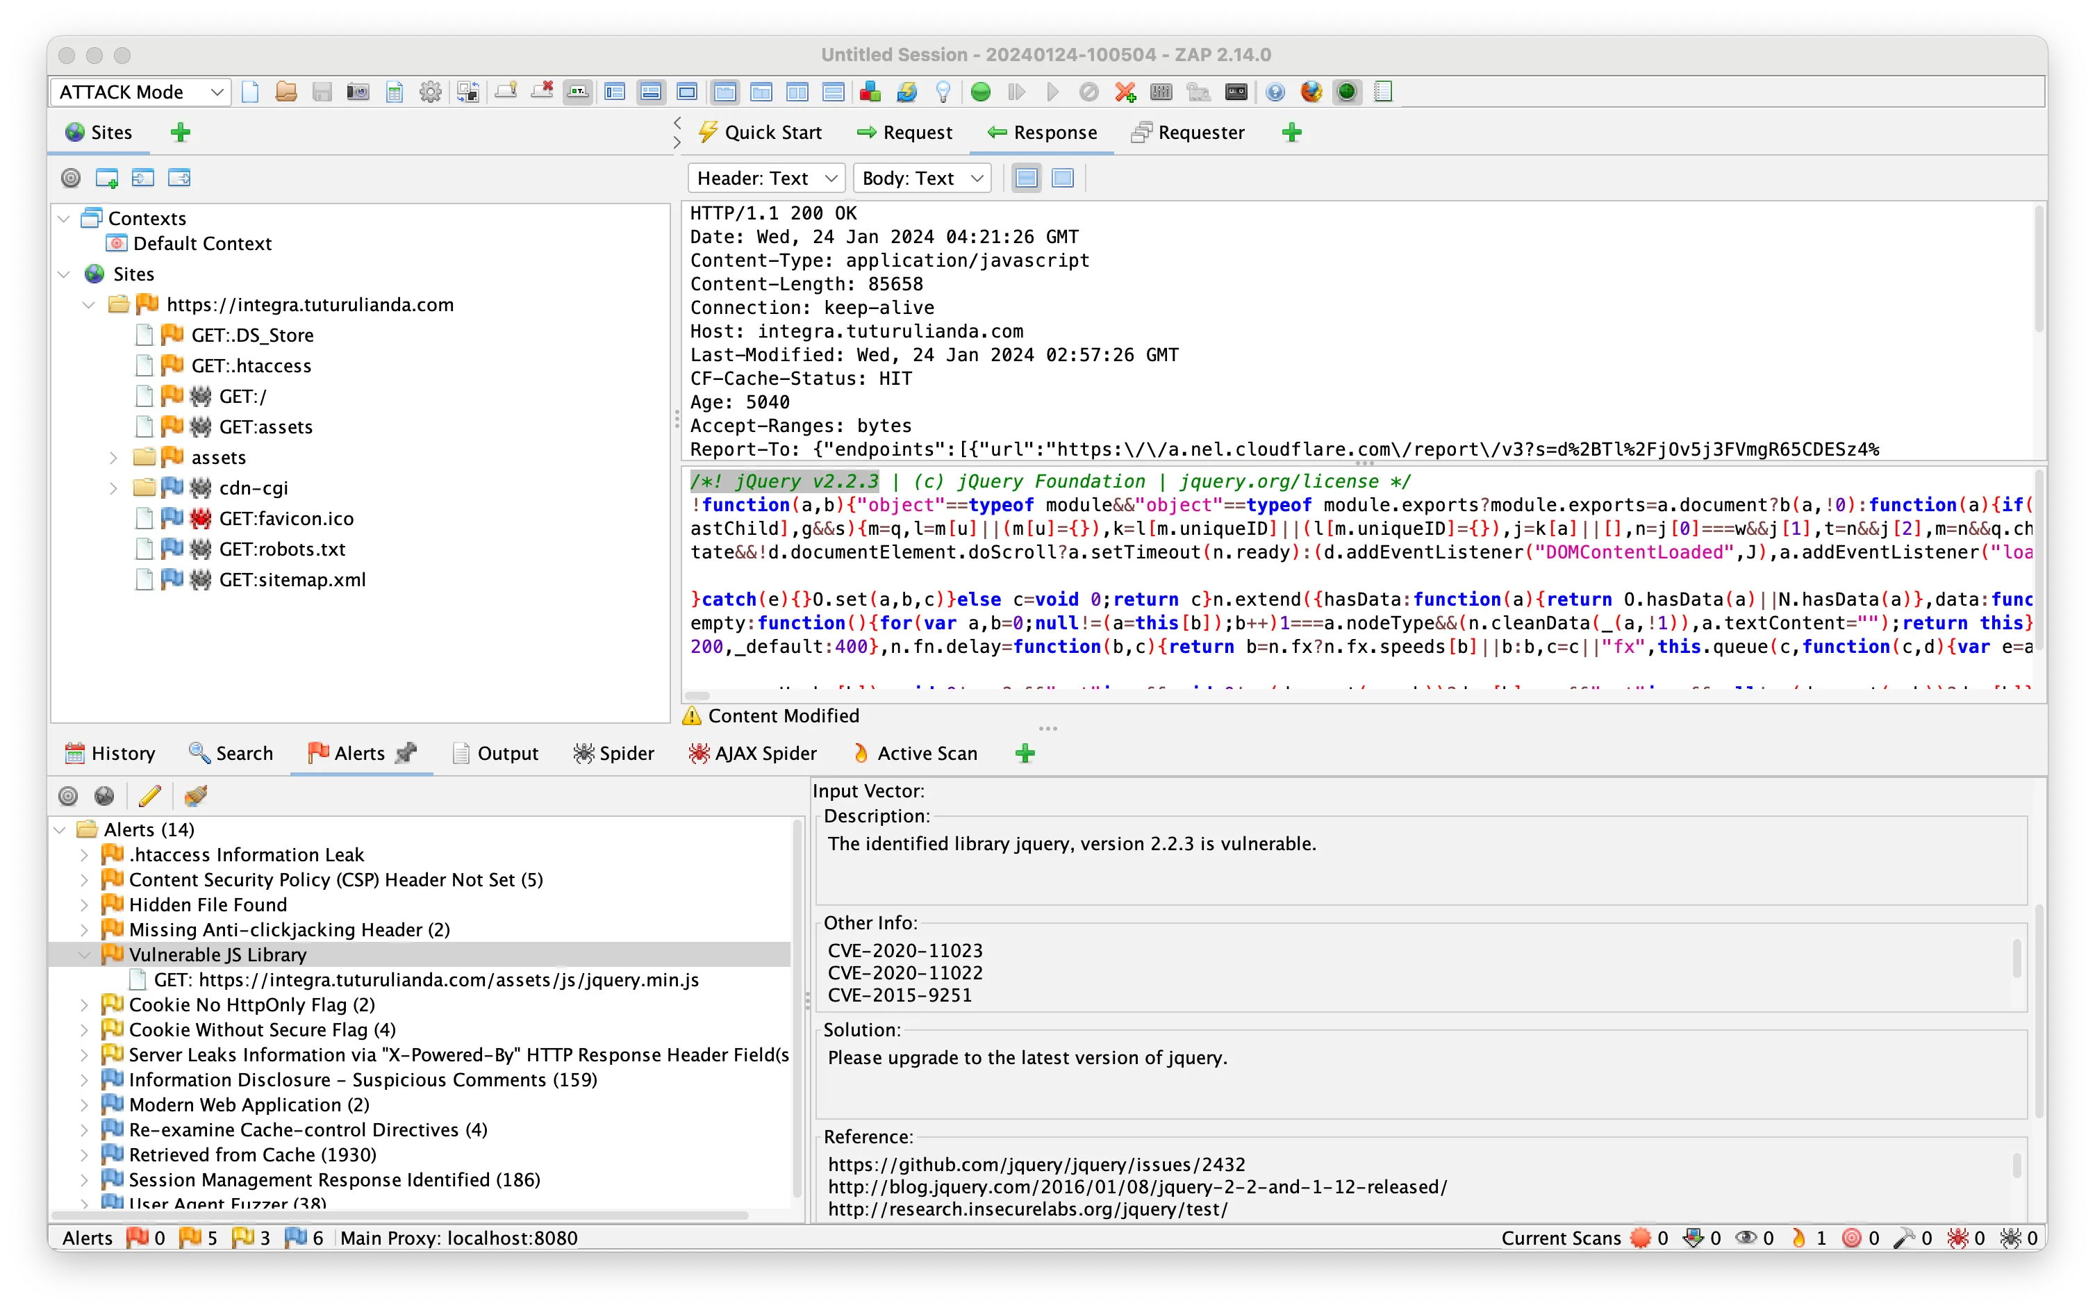Open a session with folder icon

click(286, 92)
